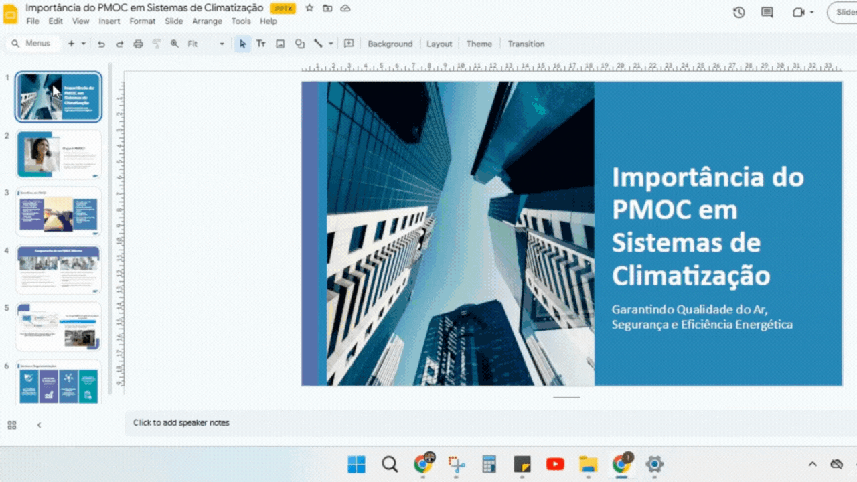
Task: Click the Transition button
Action: coord(526,44)
